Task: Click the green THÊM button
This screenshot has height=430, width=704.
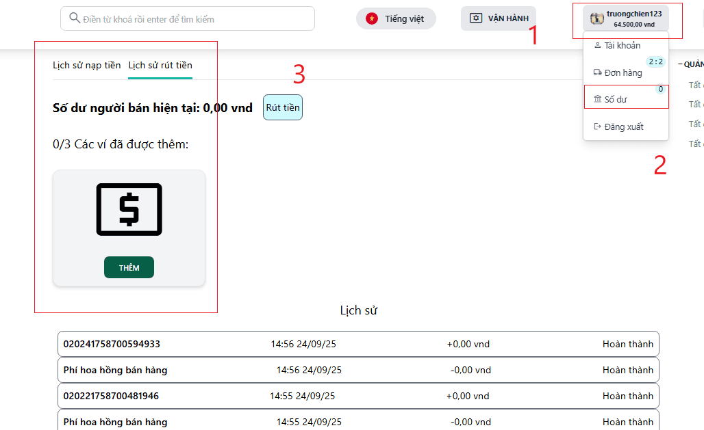Action: click(129, 268)
